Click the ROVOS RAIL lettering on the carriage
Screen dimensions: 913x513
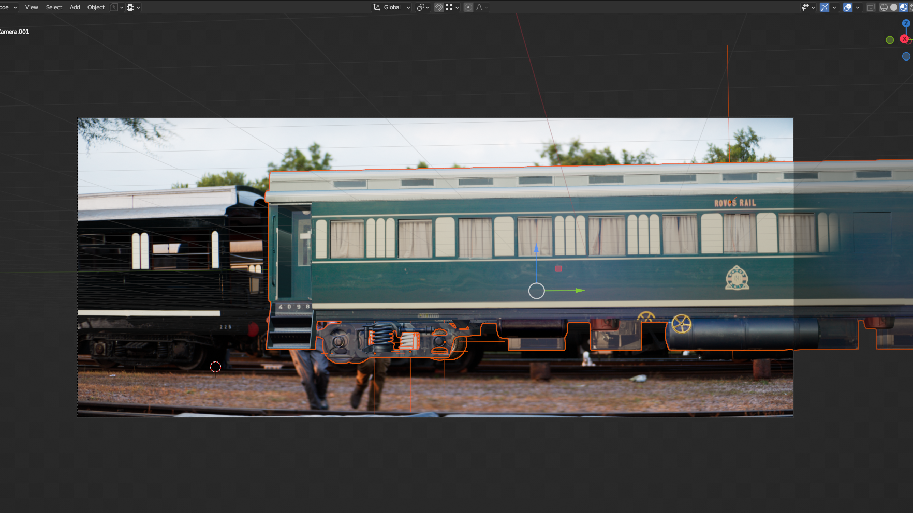[735, 203]
